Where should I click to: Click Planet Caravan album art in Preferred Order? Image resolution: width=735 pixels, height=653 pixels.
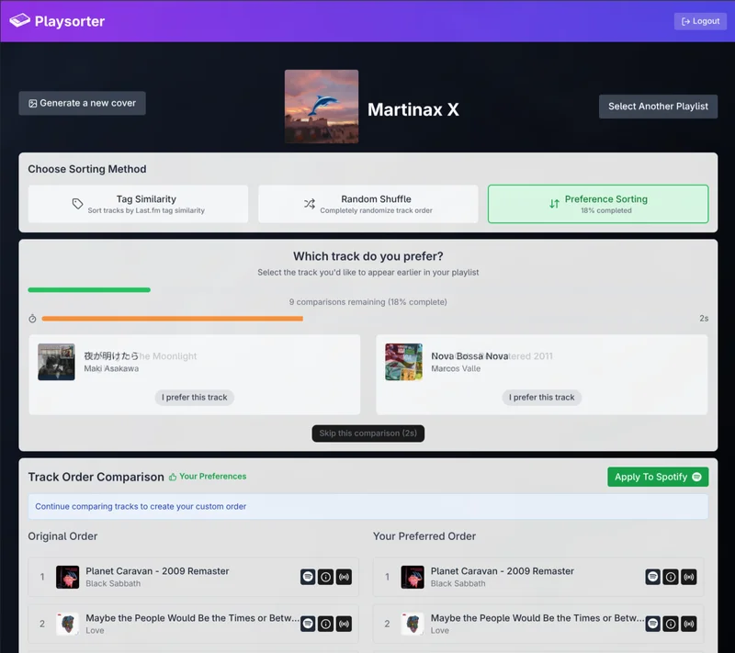coord(413,577)
